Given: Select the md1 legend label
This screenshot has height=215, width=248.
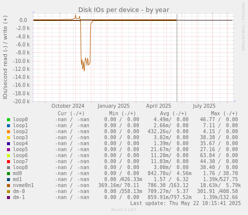Looking at the screenshot, I should pos(17,179).
